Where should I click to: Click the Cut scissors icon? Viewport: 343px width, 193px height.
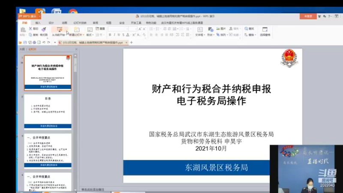point(30,29)
